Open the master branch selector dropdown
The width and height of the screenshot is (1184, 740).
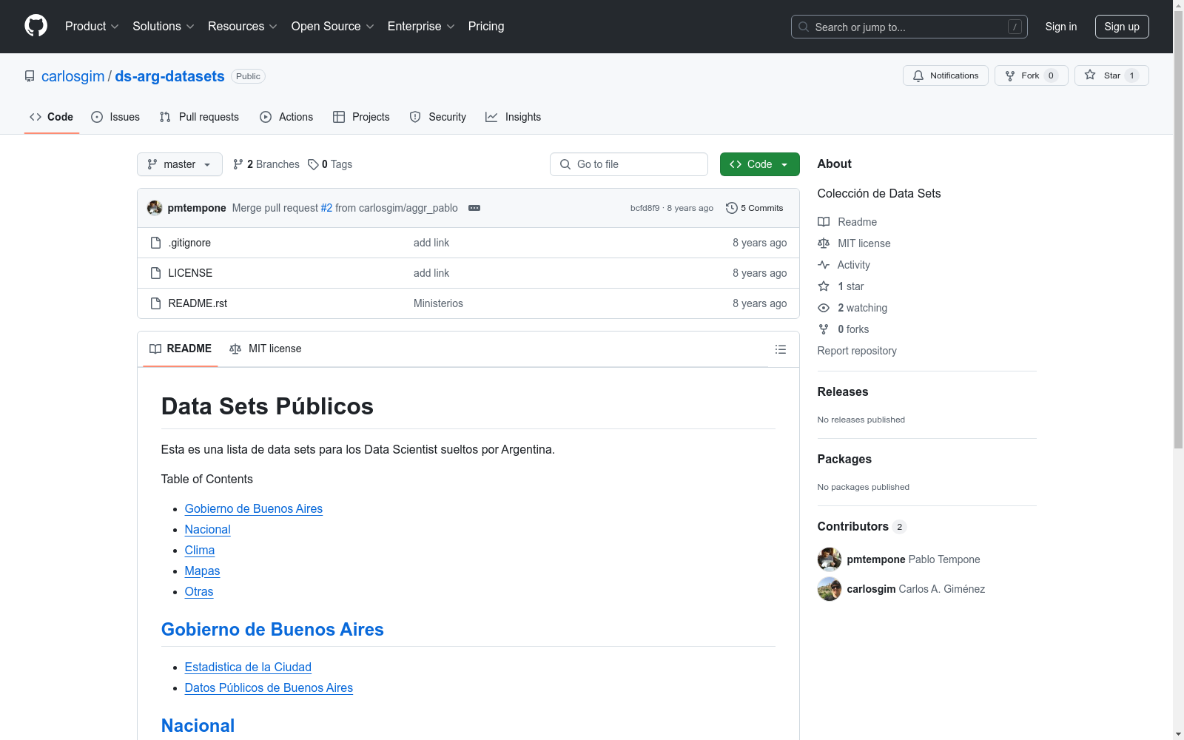pos(180,164)
